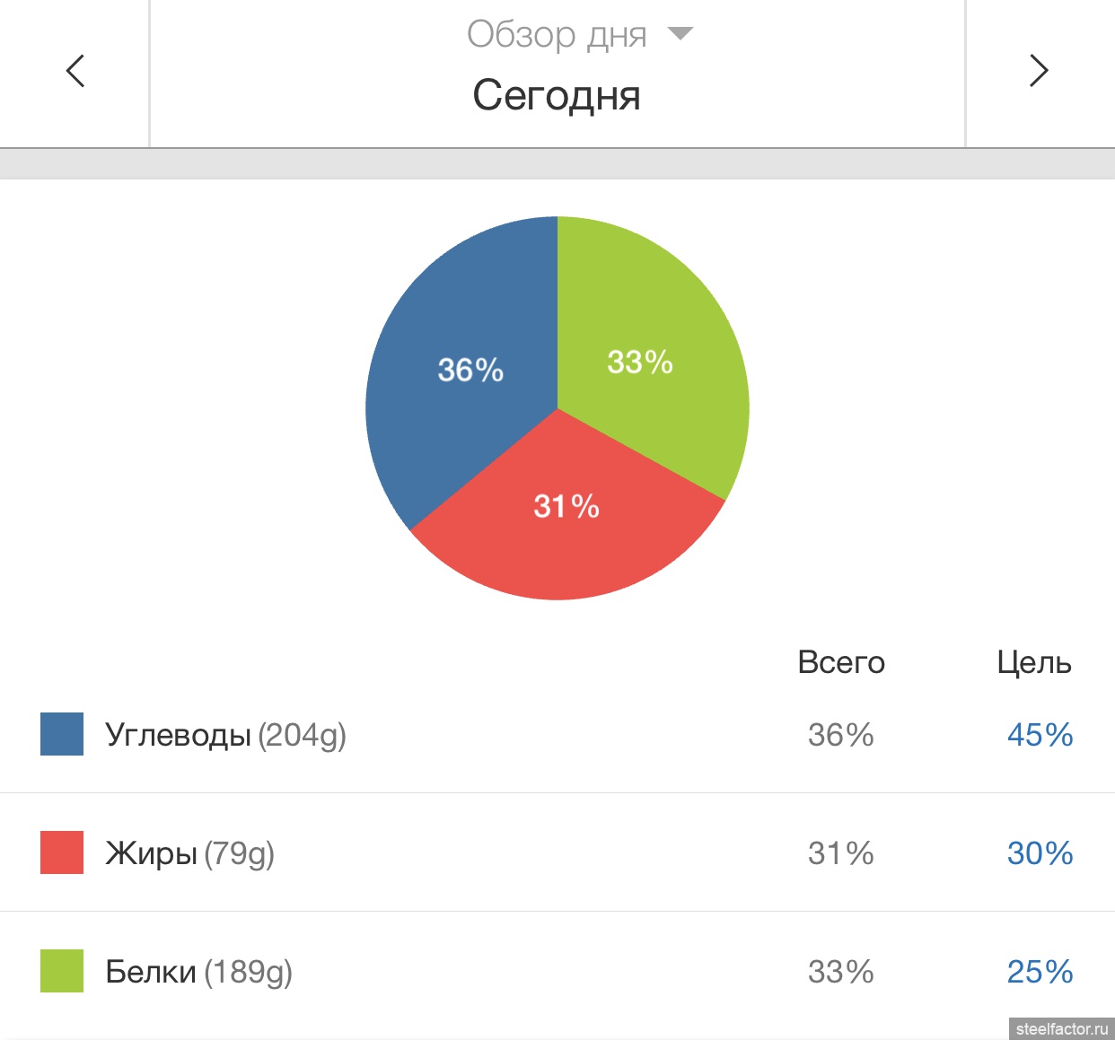Click the green Белки color swatch
The width and height of the screenshot is (1115, 1040).
point(62,971)
